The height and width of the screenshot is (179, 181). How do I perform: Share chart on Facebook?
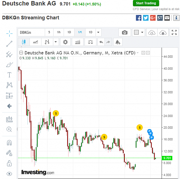coord(139,18)
